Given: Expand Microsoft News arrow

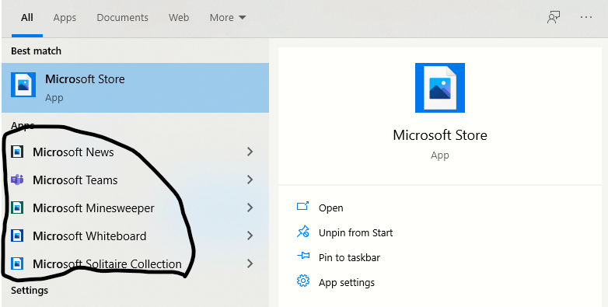Looking at the screenshot, I should pos(250,152).
